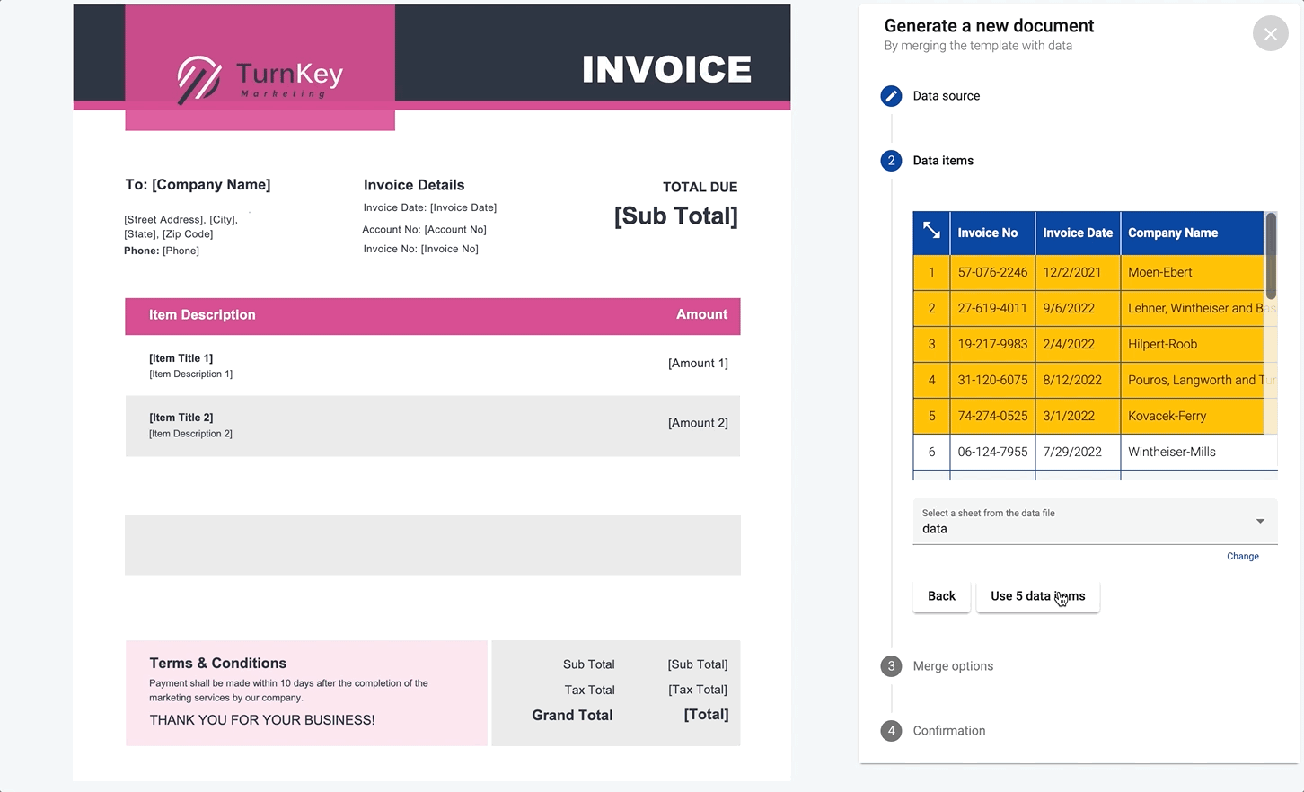Screen dimensions: 1304x792
Task: Click the 9/6/2022 date cell
Action: click(1078, 308)
